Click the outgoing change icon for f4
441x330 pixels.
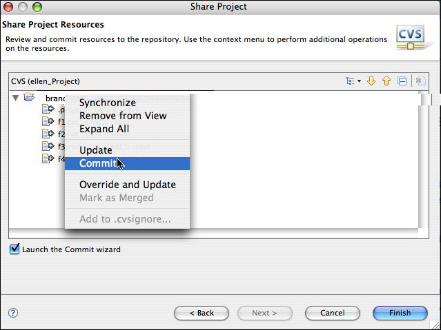click(48, 158)
